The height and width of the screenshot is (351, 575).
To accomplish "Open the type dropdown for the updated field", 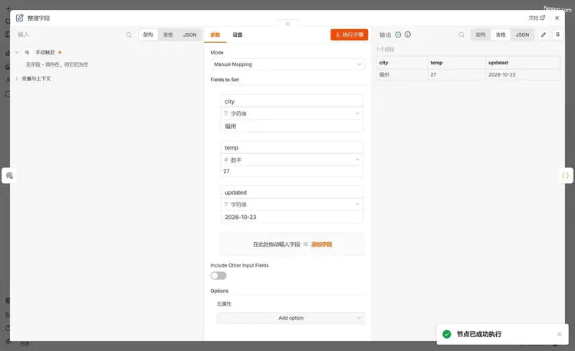I will [291, 205].
